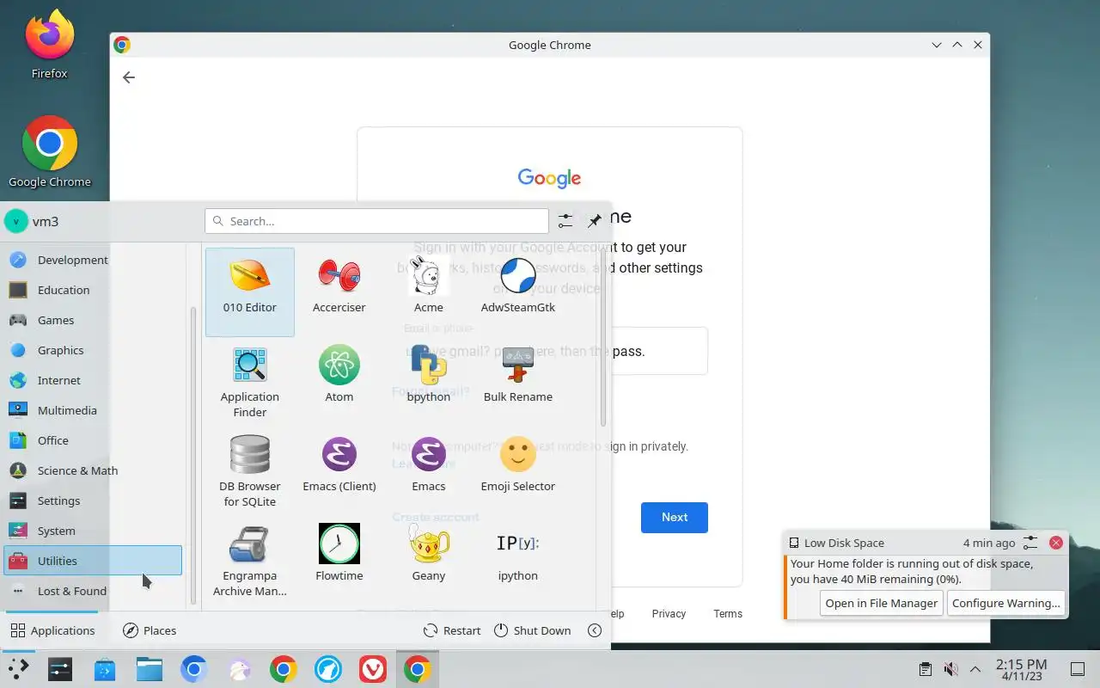Screen dimensions: 1100x688
Task: Switch to the Places tab
Action: [x=150, y=630]
